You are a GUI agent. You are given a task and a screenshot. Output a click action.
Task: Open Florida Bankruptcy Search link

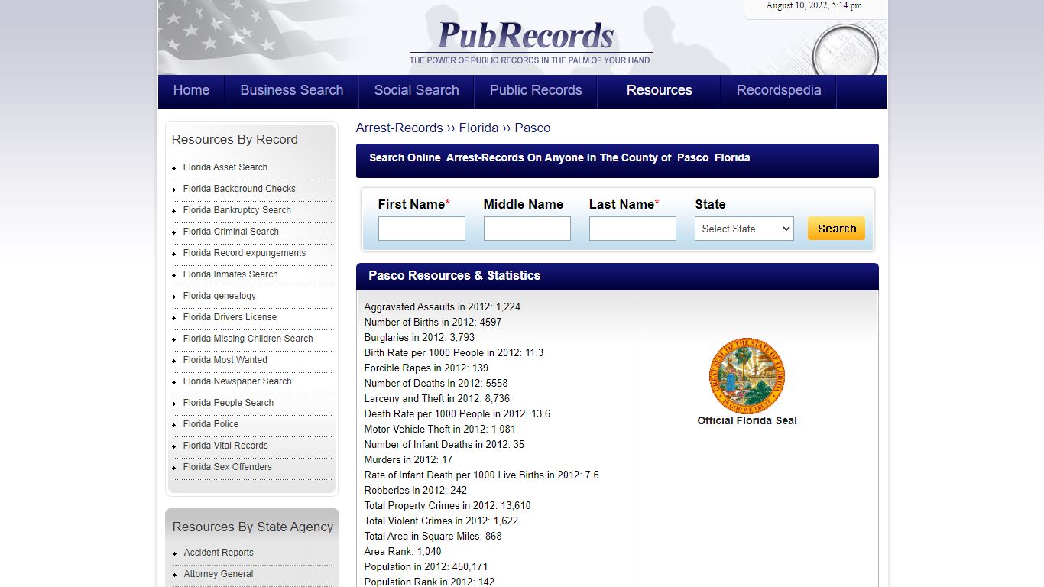(237, 210)
